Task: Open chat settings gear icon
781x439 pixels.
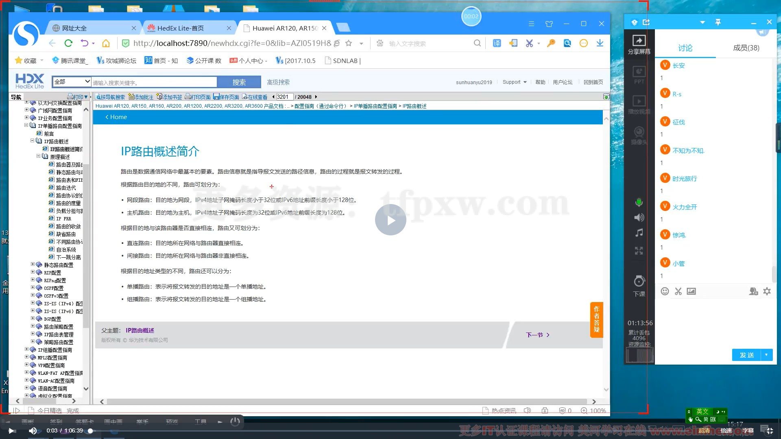Action: tap(767, 291)
